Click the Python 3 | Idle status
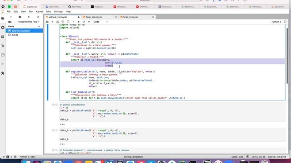291x163 pixels. pos(27,157)
